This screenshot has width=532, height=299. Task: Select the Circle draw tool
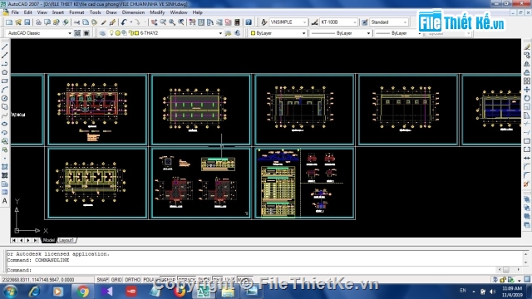[x=5, y=98]
